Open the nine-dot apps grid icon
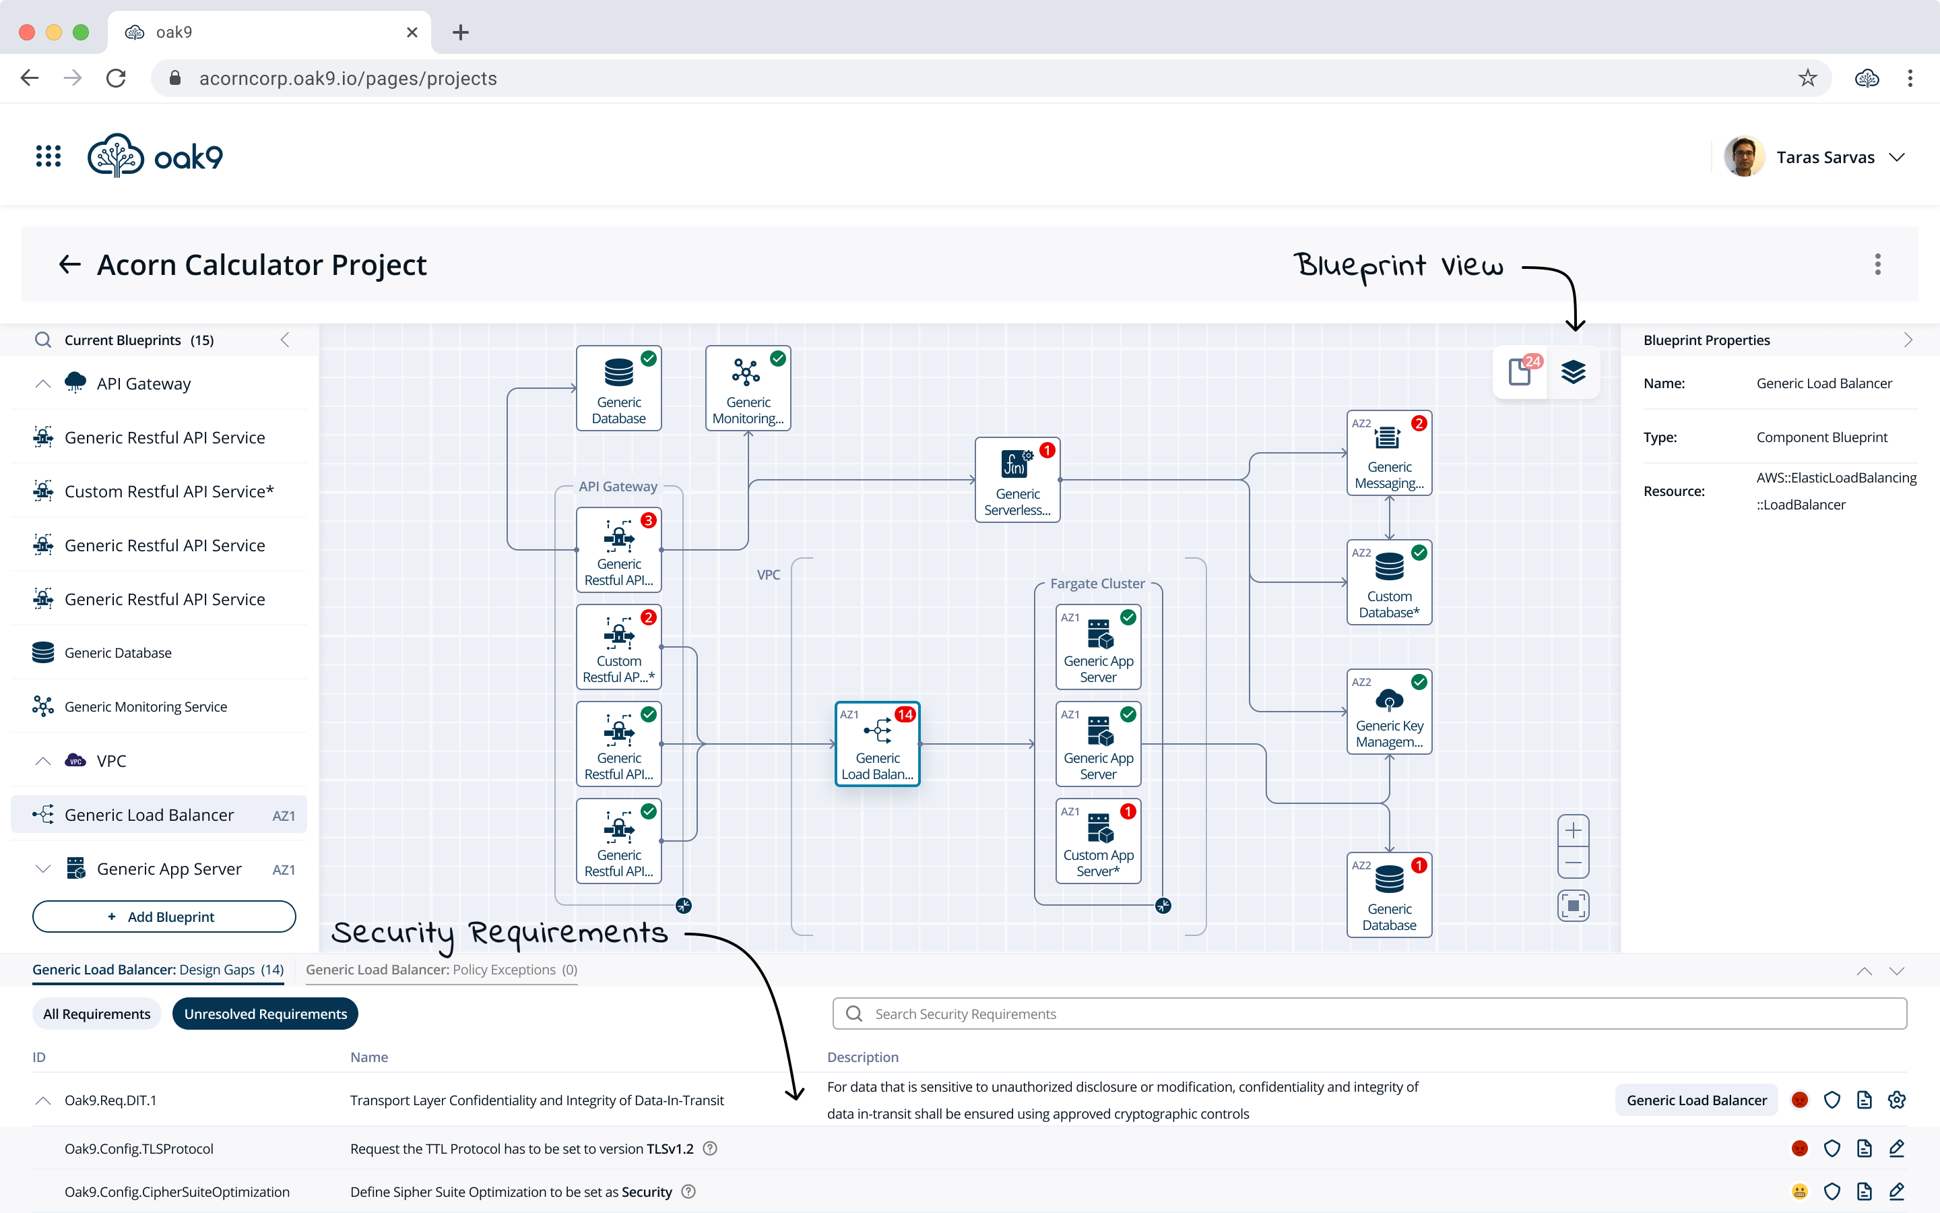 (x=48, y=156)
